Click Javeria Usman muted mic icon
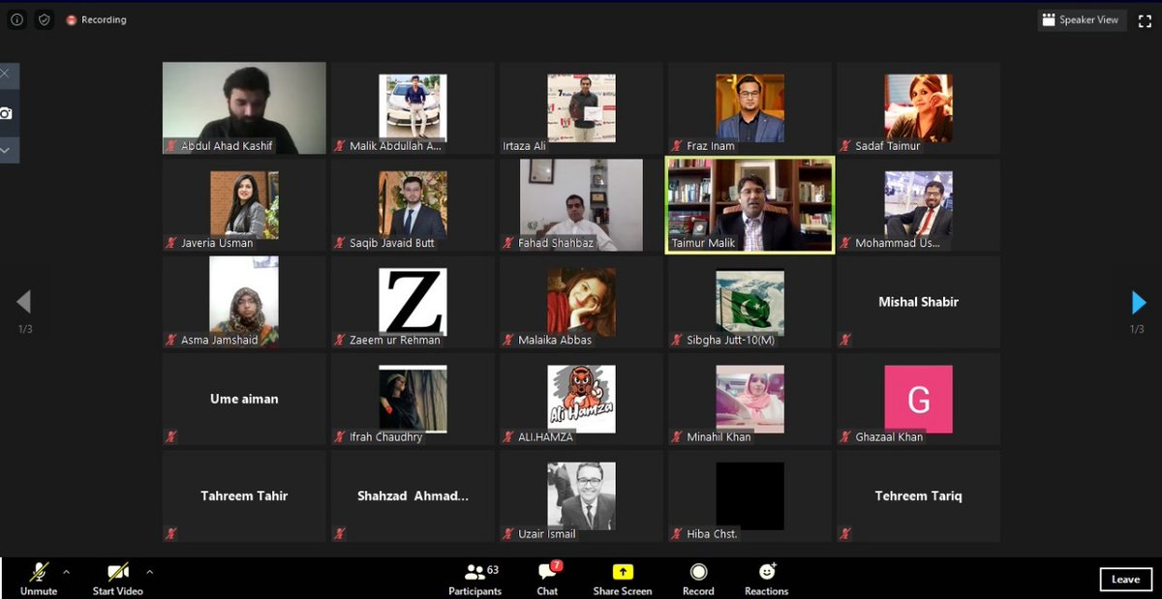The width and height of the screenshot is (1162, 599). 171,243
